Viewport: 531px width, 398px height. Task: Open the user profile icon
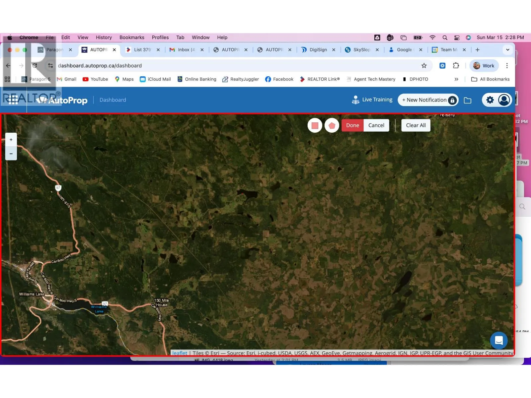pos(504,100)
